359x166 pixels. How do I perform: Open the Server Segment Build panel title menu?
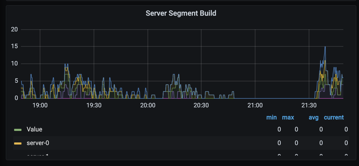(181, 13)
